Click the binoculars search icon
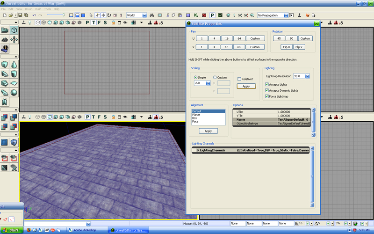 [151, 15]
